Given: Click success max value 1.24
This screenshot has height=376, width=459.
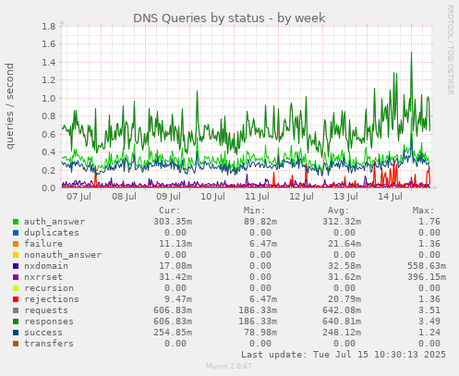Looking at the screenshot, I should pos(429,333).
